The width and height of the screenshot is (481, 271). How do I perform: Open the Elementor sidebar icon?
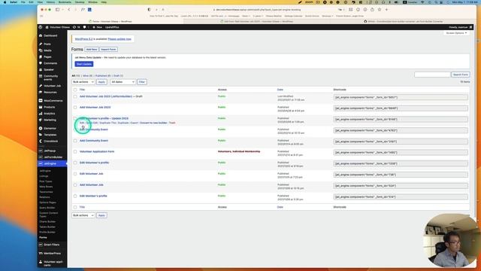point(41,128)
